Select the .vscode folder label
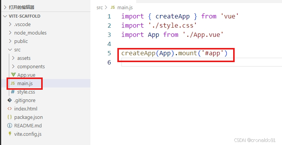The image size is (282, 145). (22, 25)
